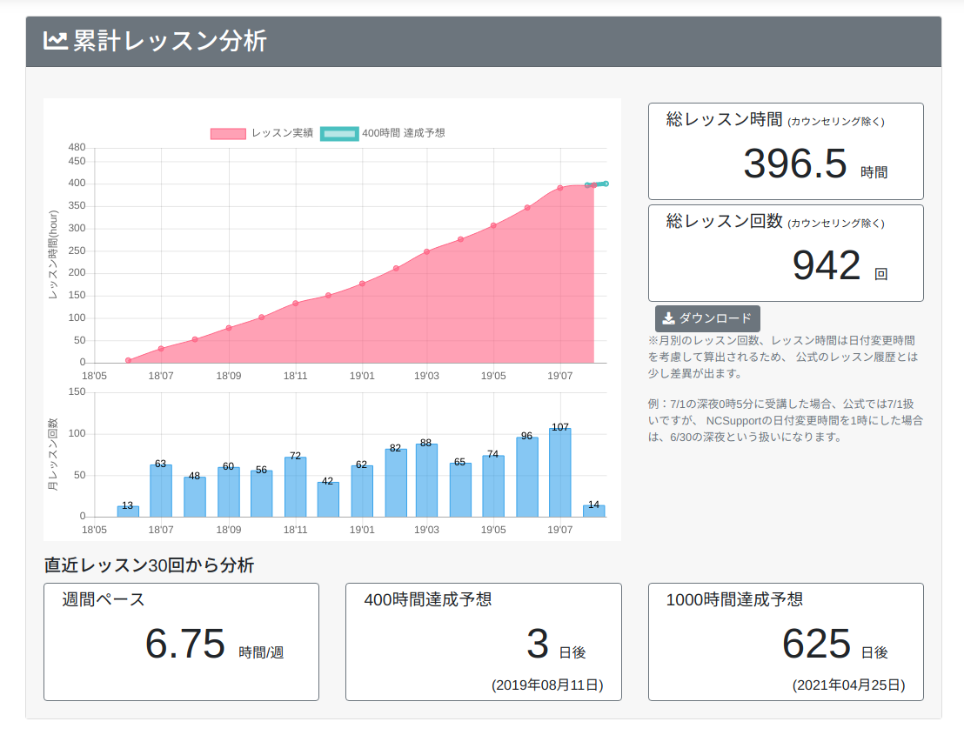Click the 月レッスン回数 axis label
The height and width of the screenshot is (735, 964).
tap(53, 454)
